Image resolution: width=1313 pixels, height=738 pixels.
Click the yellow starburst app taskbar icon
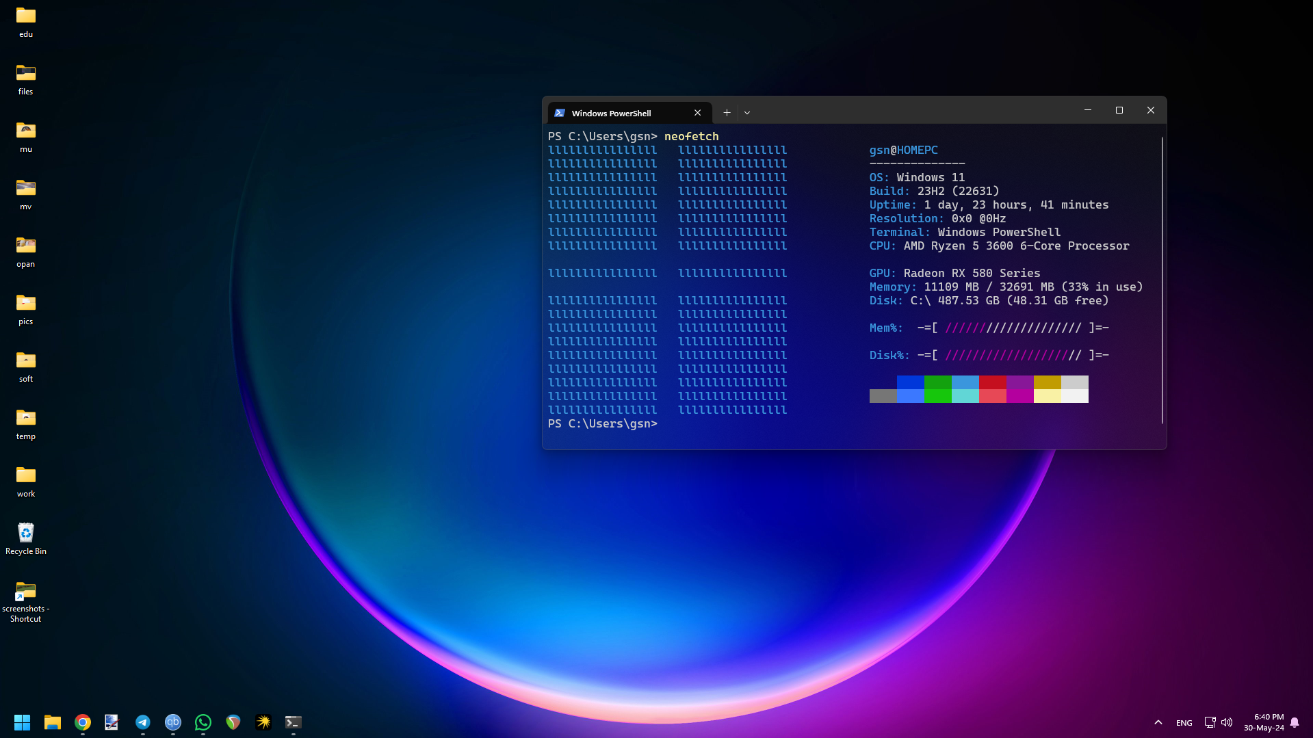(263, 722)
